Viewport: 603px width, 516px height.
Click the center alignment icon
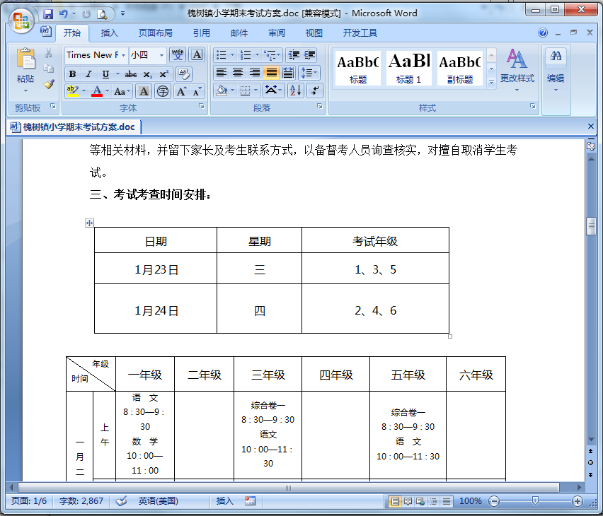pyautogui.click(x=238, y=73)
